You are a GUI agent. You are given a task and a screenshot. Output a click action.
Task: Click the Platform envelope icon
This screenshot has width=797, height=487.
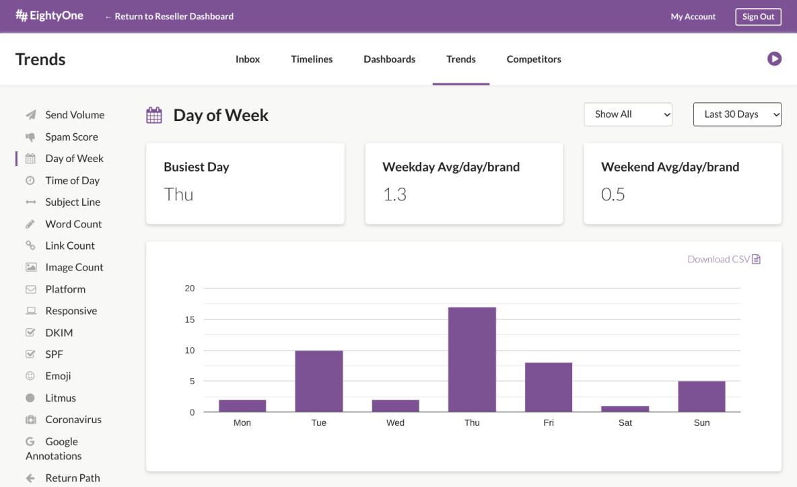(31, 289)
